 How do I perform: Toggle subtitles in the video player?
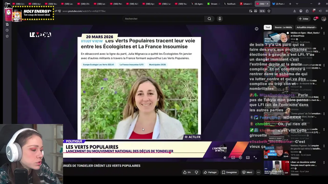coord(233,158)
